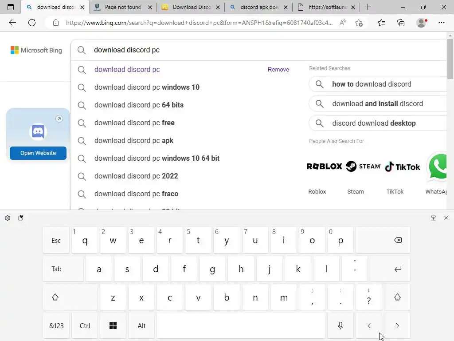Click the browser address bar URL
Viewport: 454px width, 341px height.
pyautogui.click(x=199, y=23)
